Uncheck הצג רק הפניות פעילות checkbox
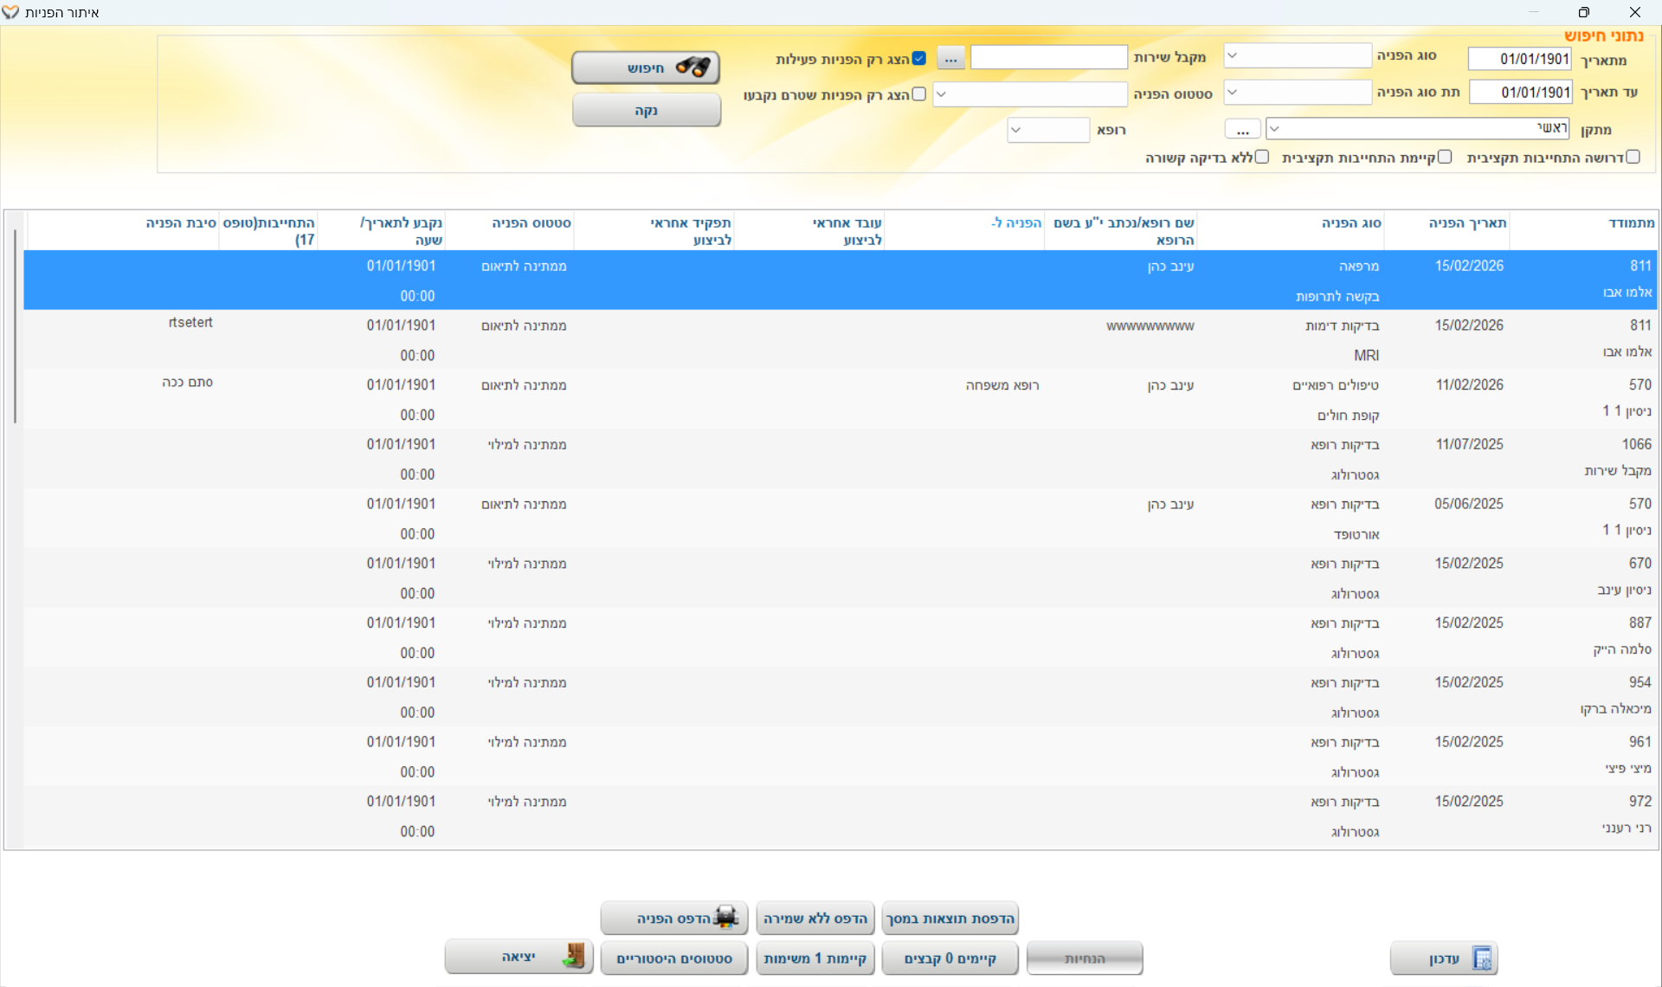Viewport: 1662px width, 987px height. point(919,58)
